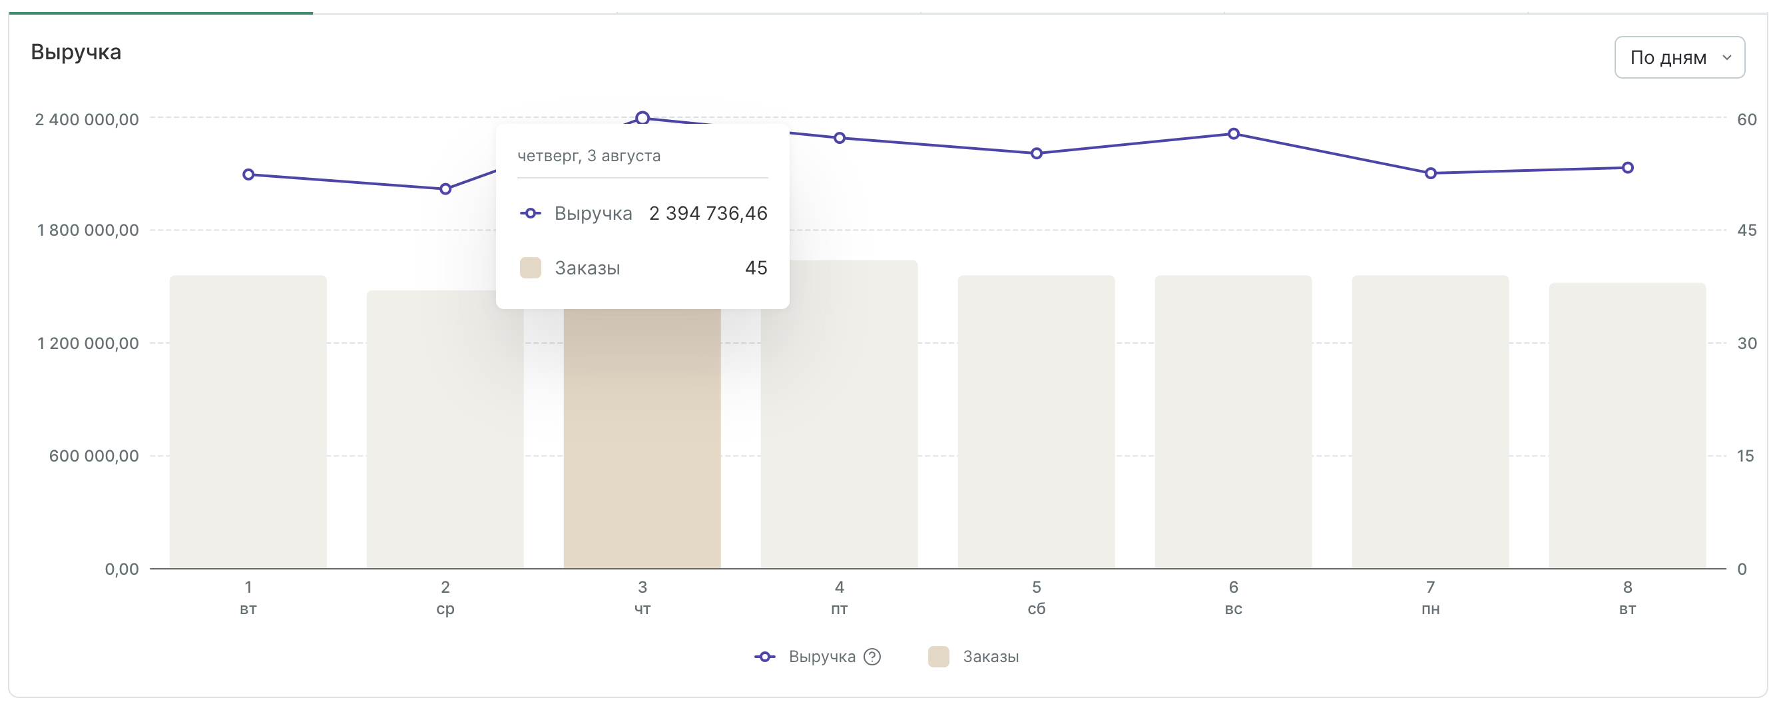The image size is (1779, 710).
Task: Select the orders bar for day 5 сб
Action: pos(1036,422)
